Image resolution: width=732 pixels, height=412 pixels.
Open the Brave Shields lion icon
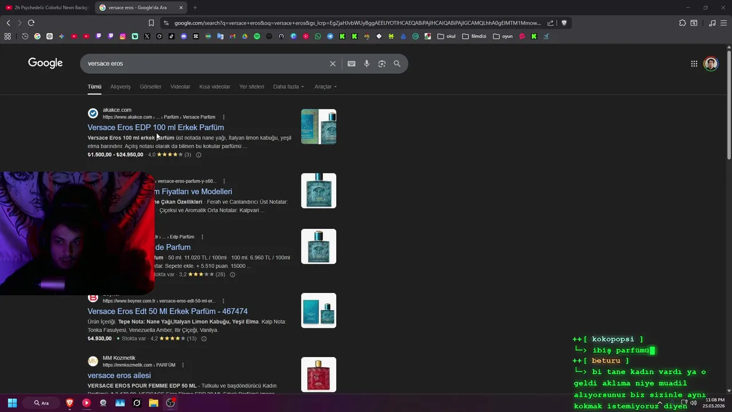coord(564,23)
